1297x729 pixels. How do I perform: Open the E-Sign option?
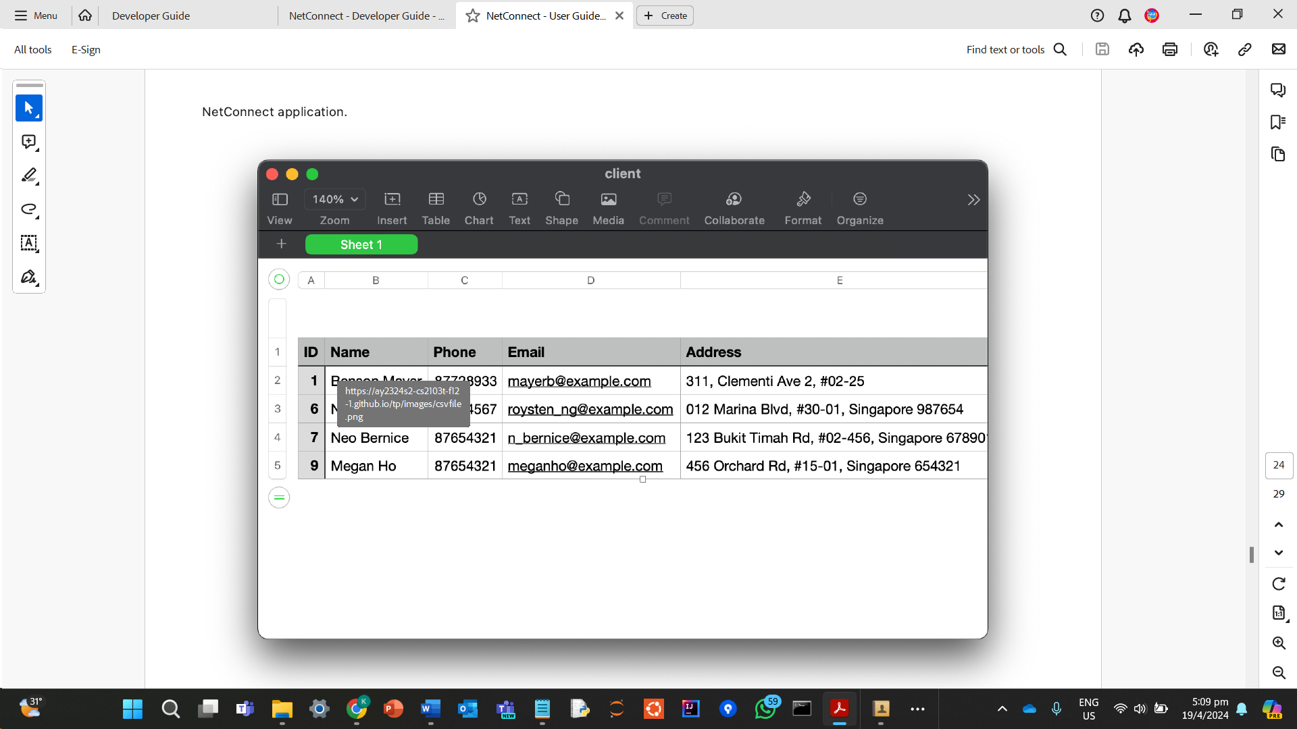coord(86,49)
